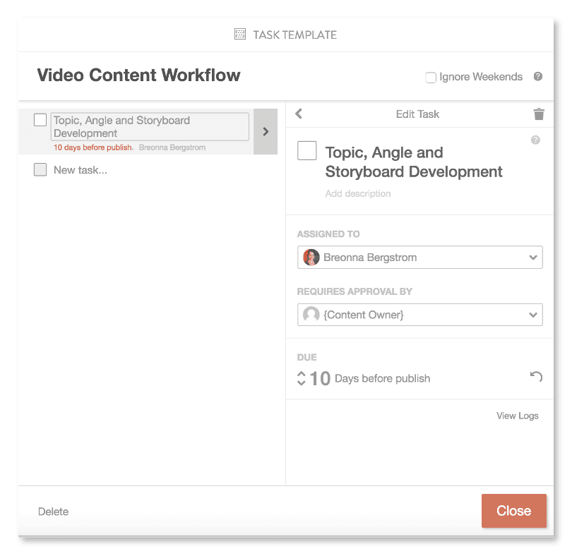Go back with the left chevron arrow

pos(298,114)
